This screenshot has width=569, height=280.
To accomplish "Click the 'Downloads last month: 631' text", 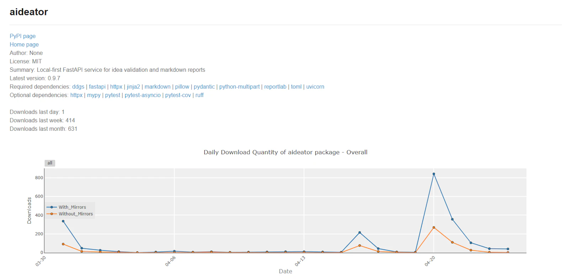I will tap(43, 129).
